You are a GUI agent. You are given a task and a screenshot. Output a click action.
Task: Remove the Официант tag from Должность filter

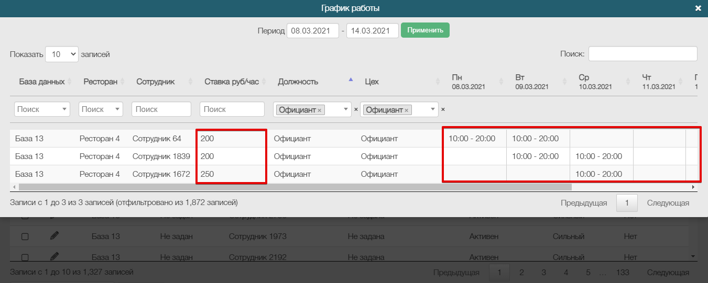click(319, 110)
